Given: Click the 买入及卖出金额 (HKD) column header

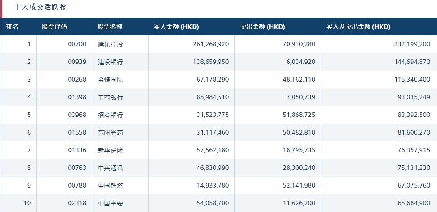Looking at the screenshot, I should tap(358, 27).
